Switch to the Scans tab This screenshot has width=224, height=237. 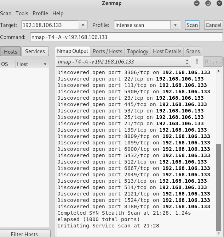click(193, 51)
